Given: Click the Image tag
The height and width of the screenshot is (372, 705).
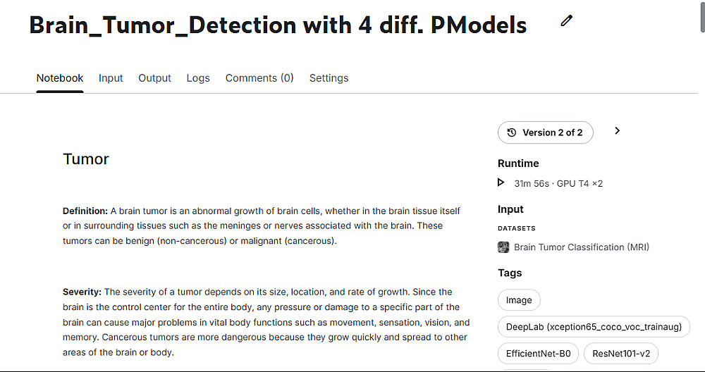Looking at the screenshot, I should (519, 300).
